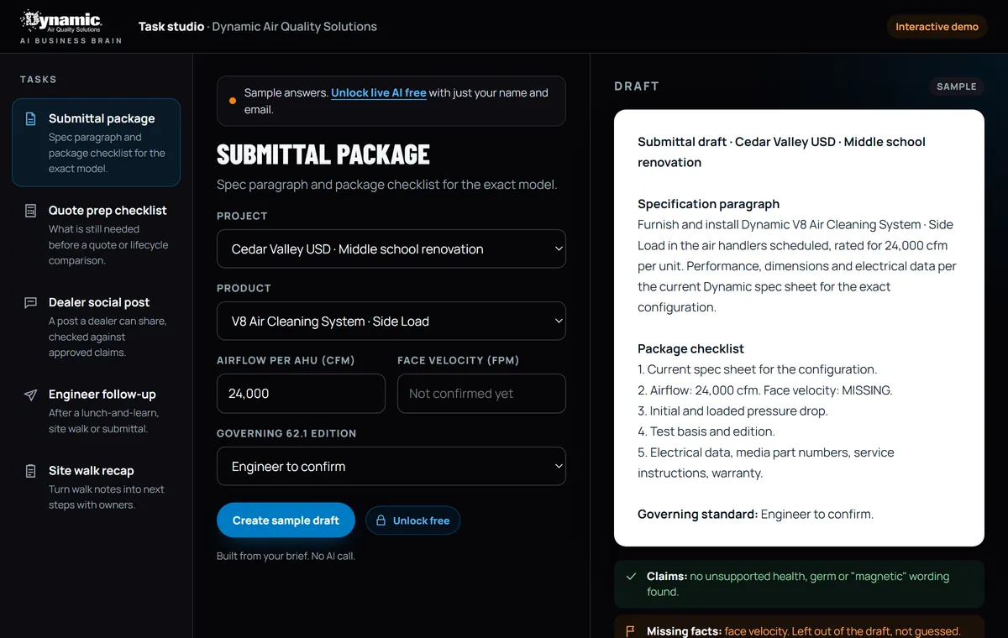Click the Unlock free button
1008x638 pixels.
(412, 520)
